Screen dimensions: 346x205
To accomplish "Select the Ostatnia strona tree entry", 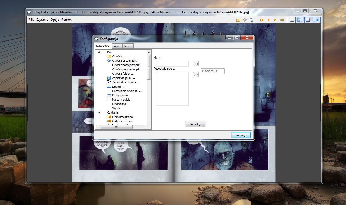I will point(122,121).
